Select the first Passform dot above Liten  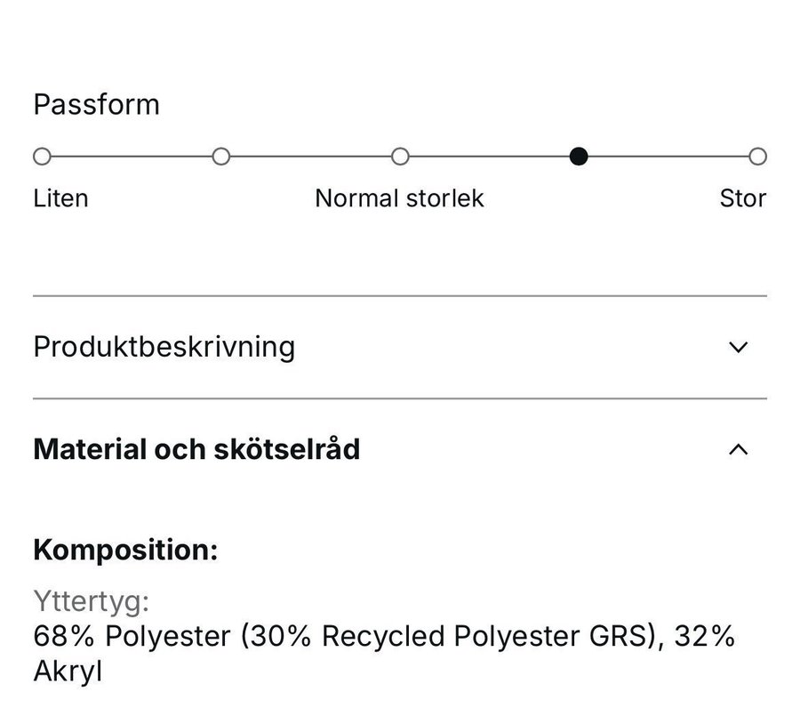(42, 157)
